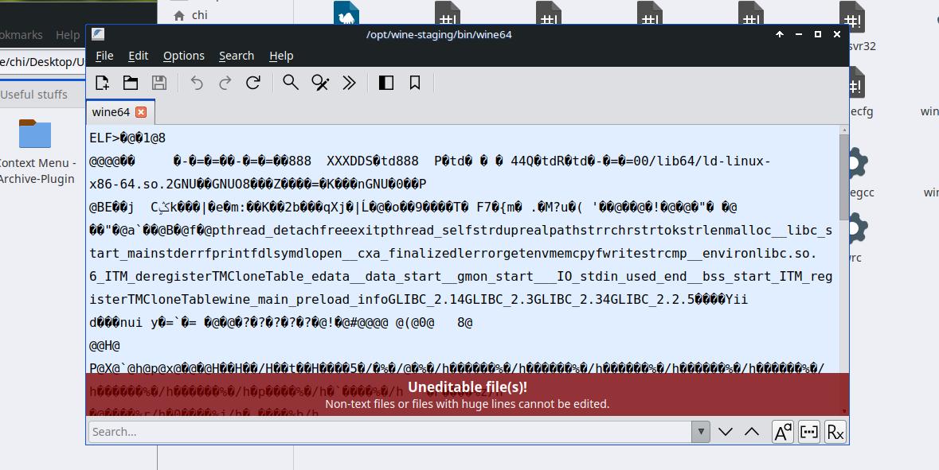Click into the Search... input field
Screen dimensions: 939x470
[x=389, y=432]
